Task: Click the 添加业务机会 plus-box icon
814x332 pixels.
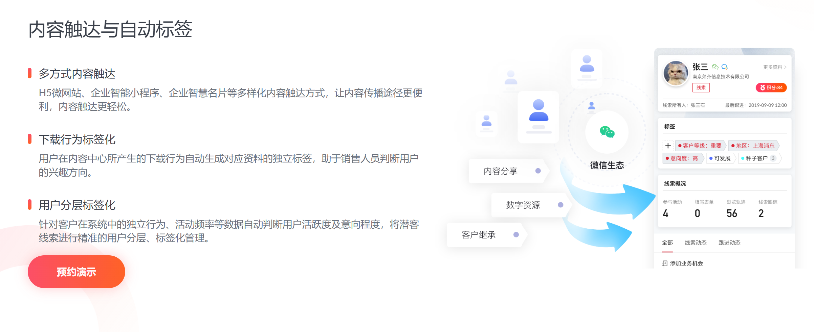Action: (664, 263)
